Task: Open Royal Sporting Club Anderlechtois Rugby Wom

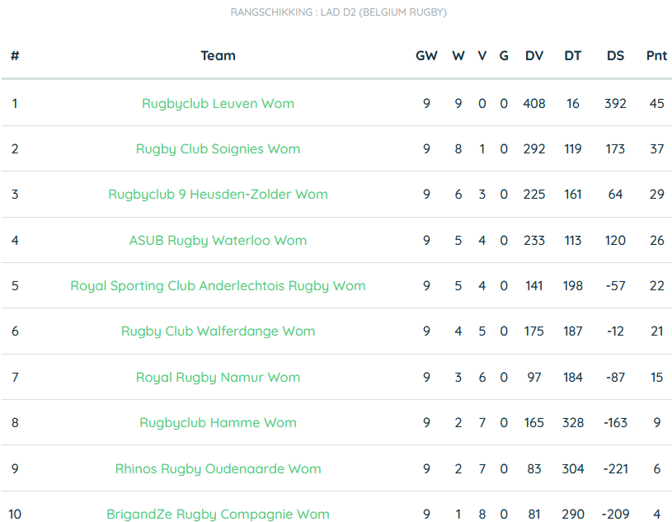Action: (x=218, y=286)
